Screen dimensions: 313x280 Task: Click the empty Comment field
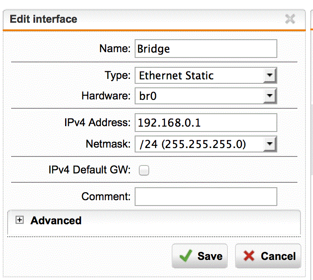pyautogui.click(x=206, y=197)
